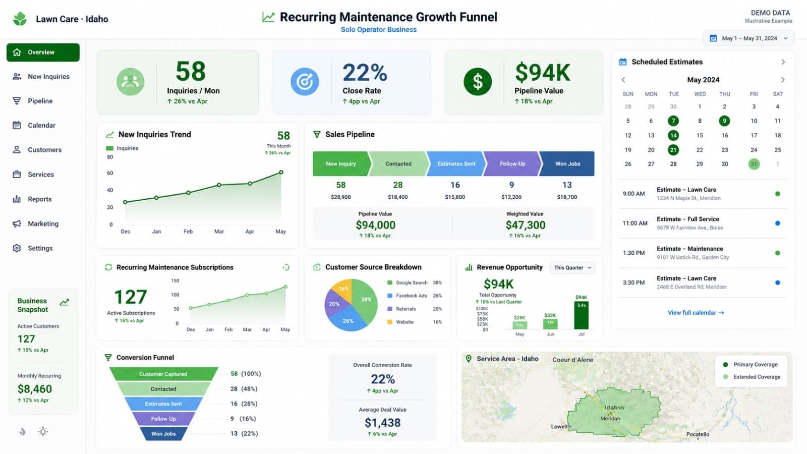The width and height of the screenshot is (807, 454).
Task: Click the green leaf logo icon
Action: coord(20,19)
